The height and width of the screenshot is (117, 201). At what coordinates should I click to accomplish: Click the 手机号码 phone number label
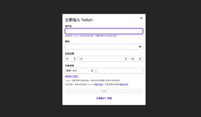69,66
